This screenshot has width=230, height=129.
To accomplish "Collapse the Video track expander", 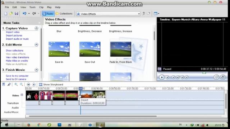I will [22, 95].
